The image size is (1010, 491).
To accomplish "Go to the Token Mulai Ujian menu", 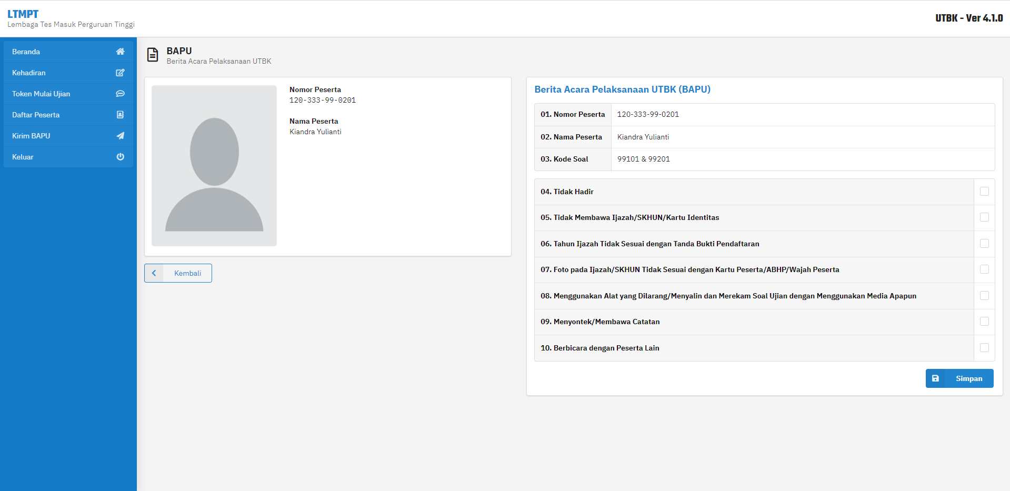I will 68,94.
